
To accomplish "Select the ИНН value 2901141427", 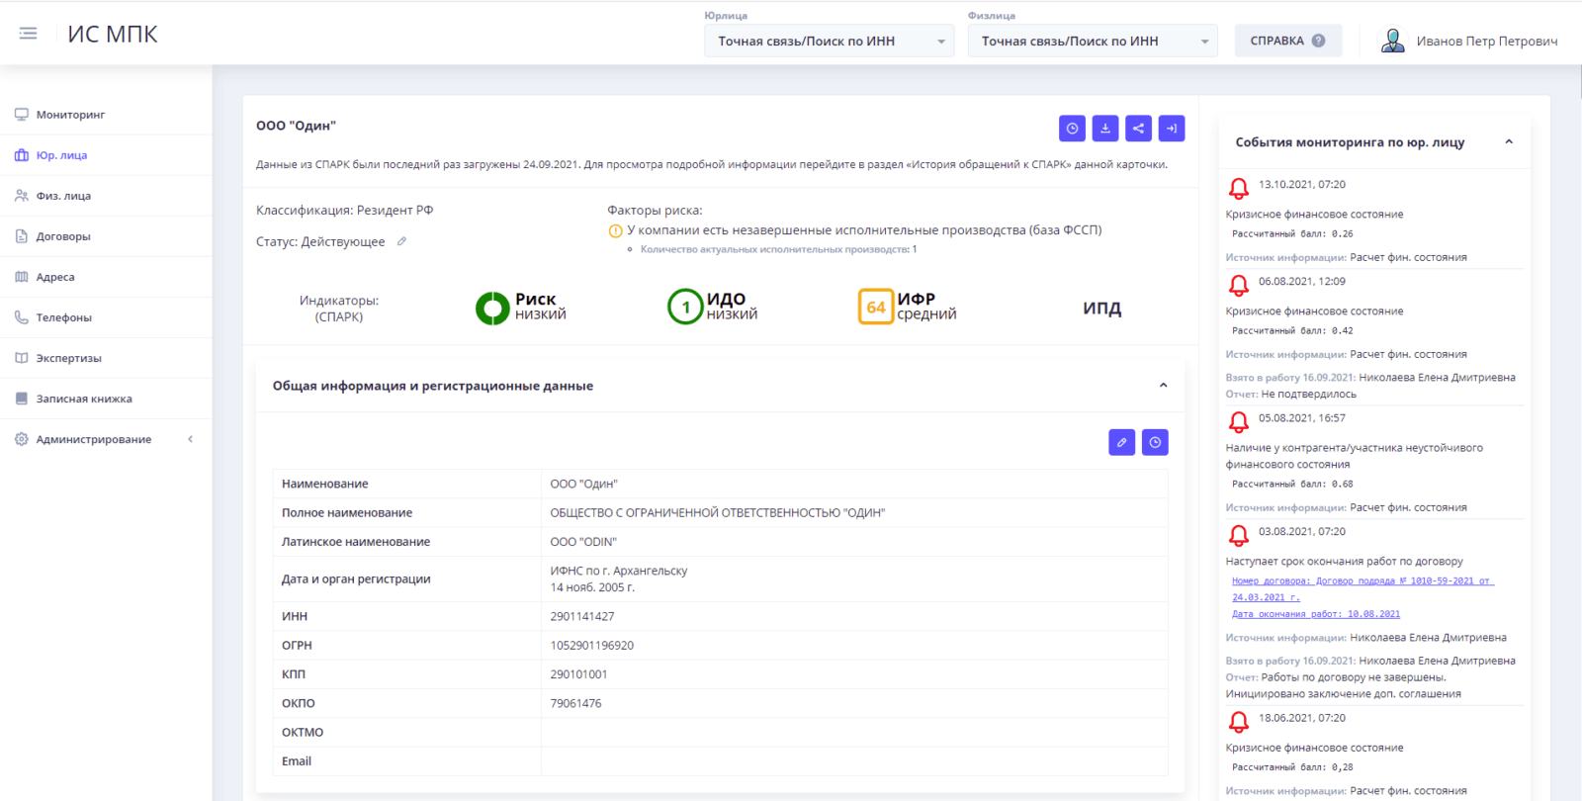I will (582, 616).
